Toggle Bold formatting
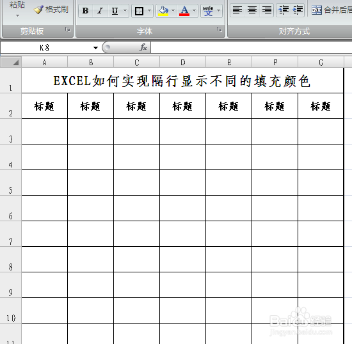 [85, 10]
